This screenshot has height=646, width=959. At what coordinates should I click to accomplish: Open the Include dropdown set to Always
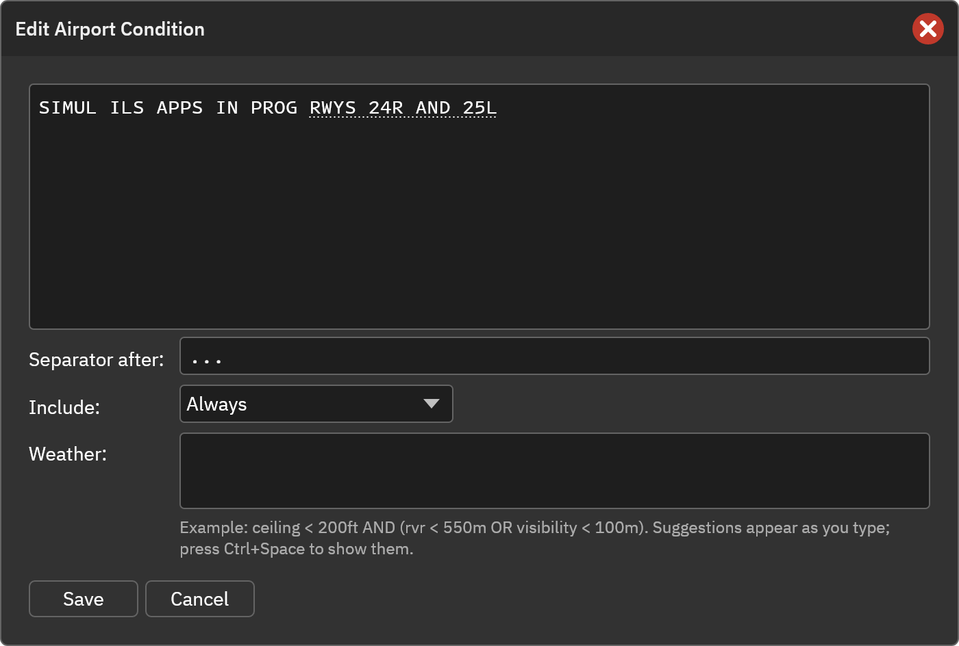(x=316, y=404)
